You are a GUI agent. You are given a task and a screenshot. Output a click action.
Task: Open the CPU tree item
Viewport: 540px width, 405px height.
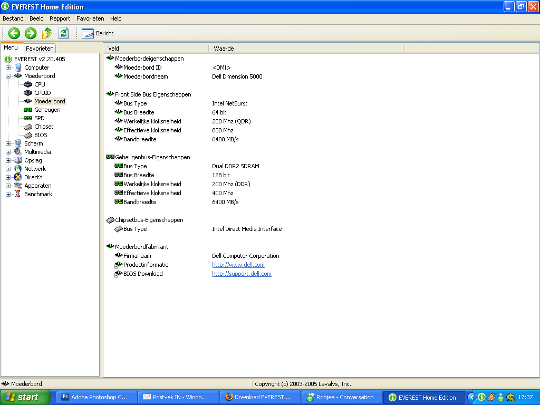[x=40, y=84]
